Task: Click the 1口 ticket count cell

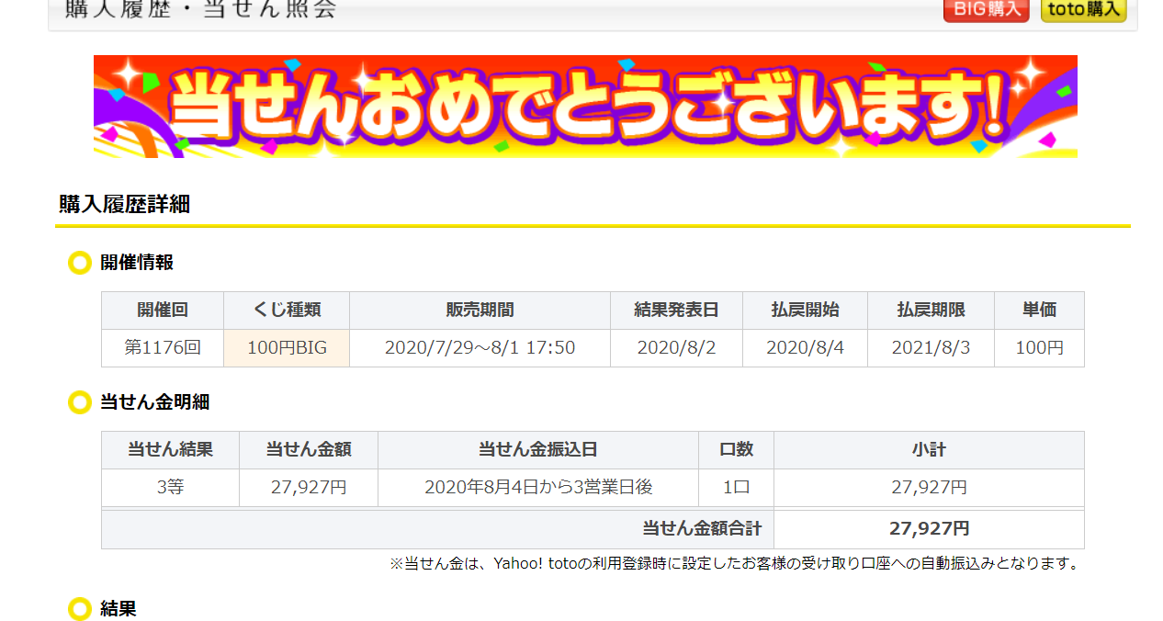Action: tap(736, 487)
